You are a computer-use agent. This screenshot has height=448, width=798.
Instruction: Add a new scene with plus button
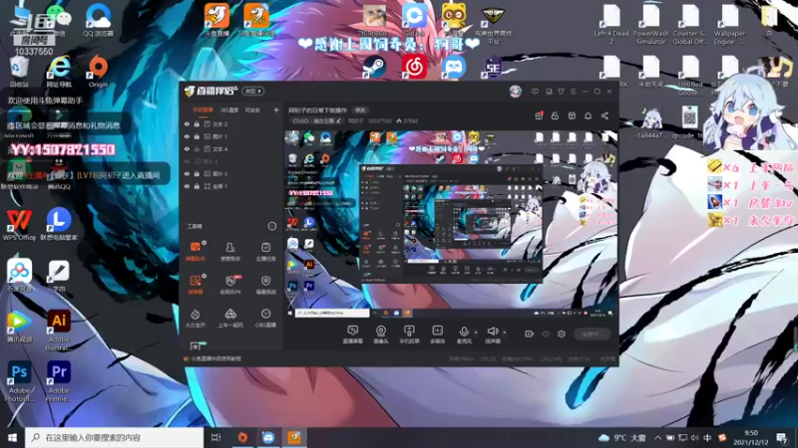(276, 110)
